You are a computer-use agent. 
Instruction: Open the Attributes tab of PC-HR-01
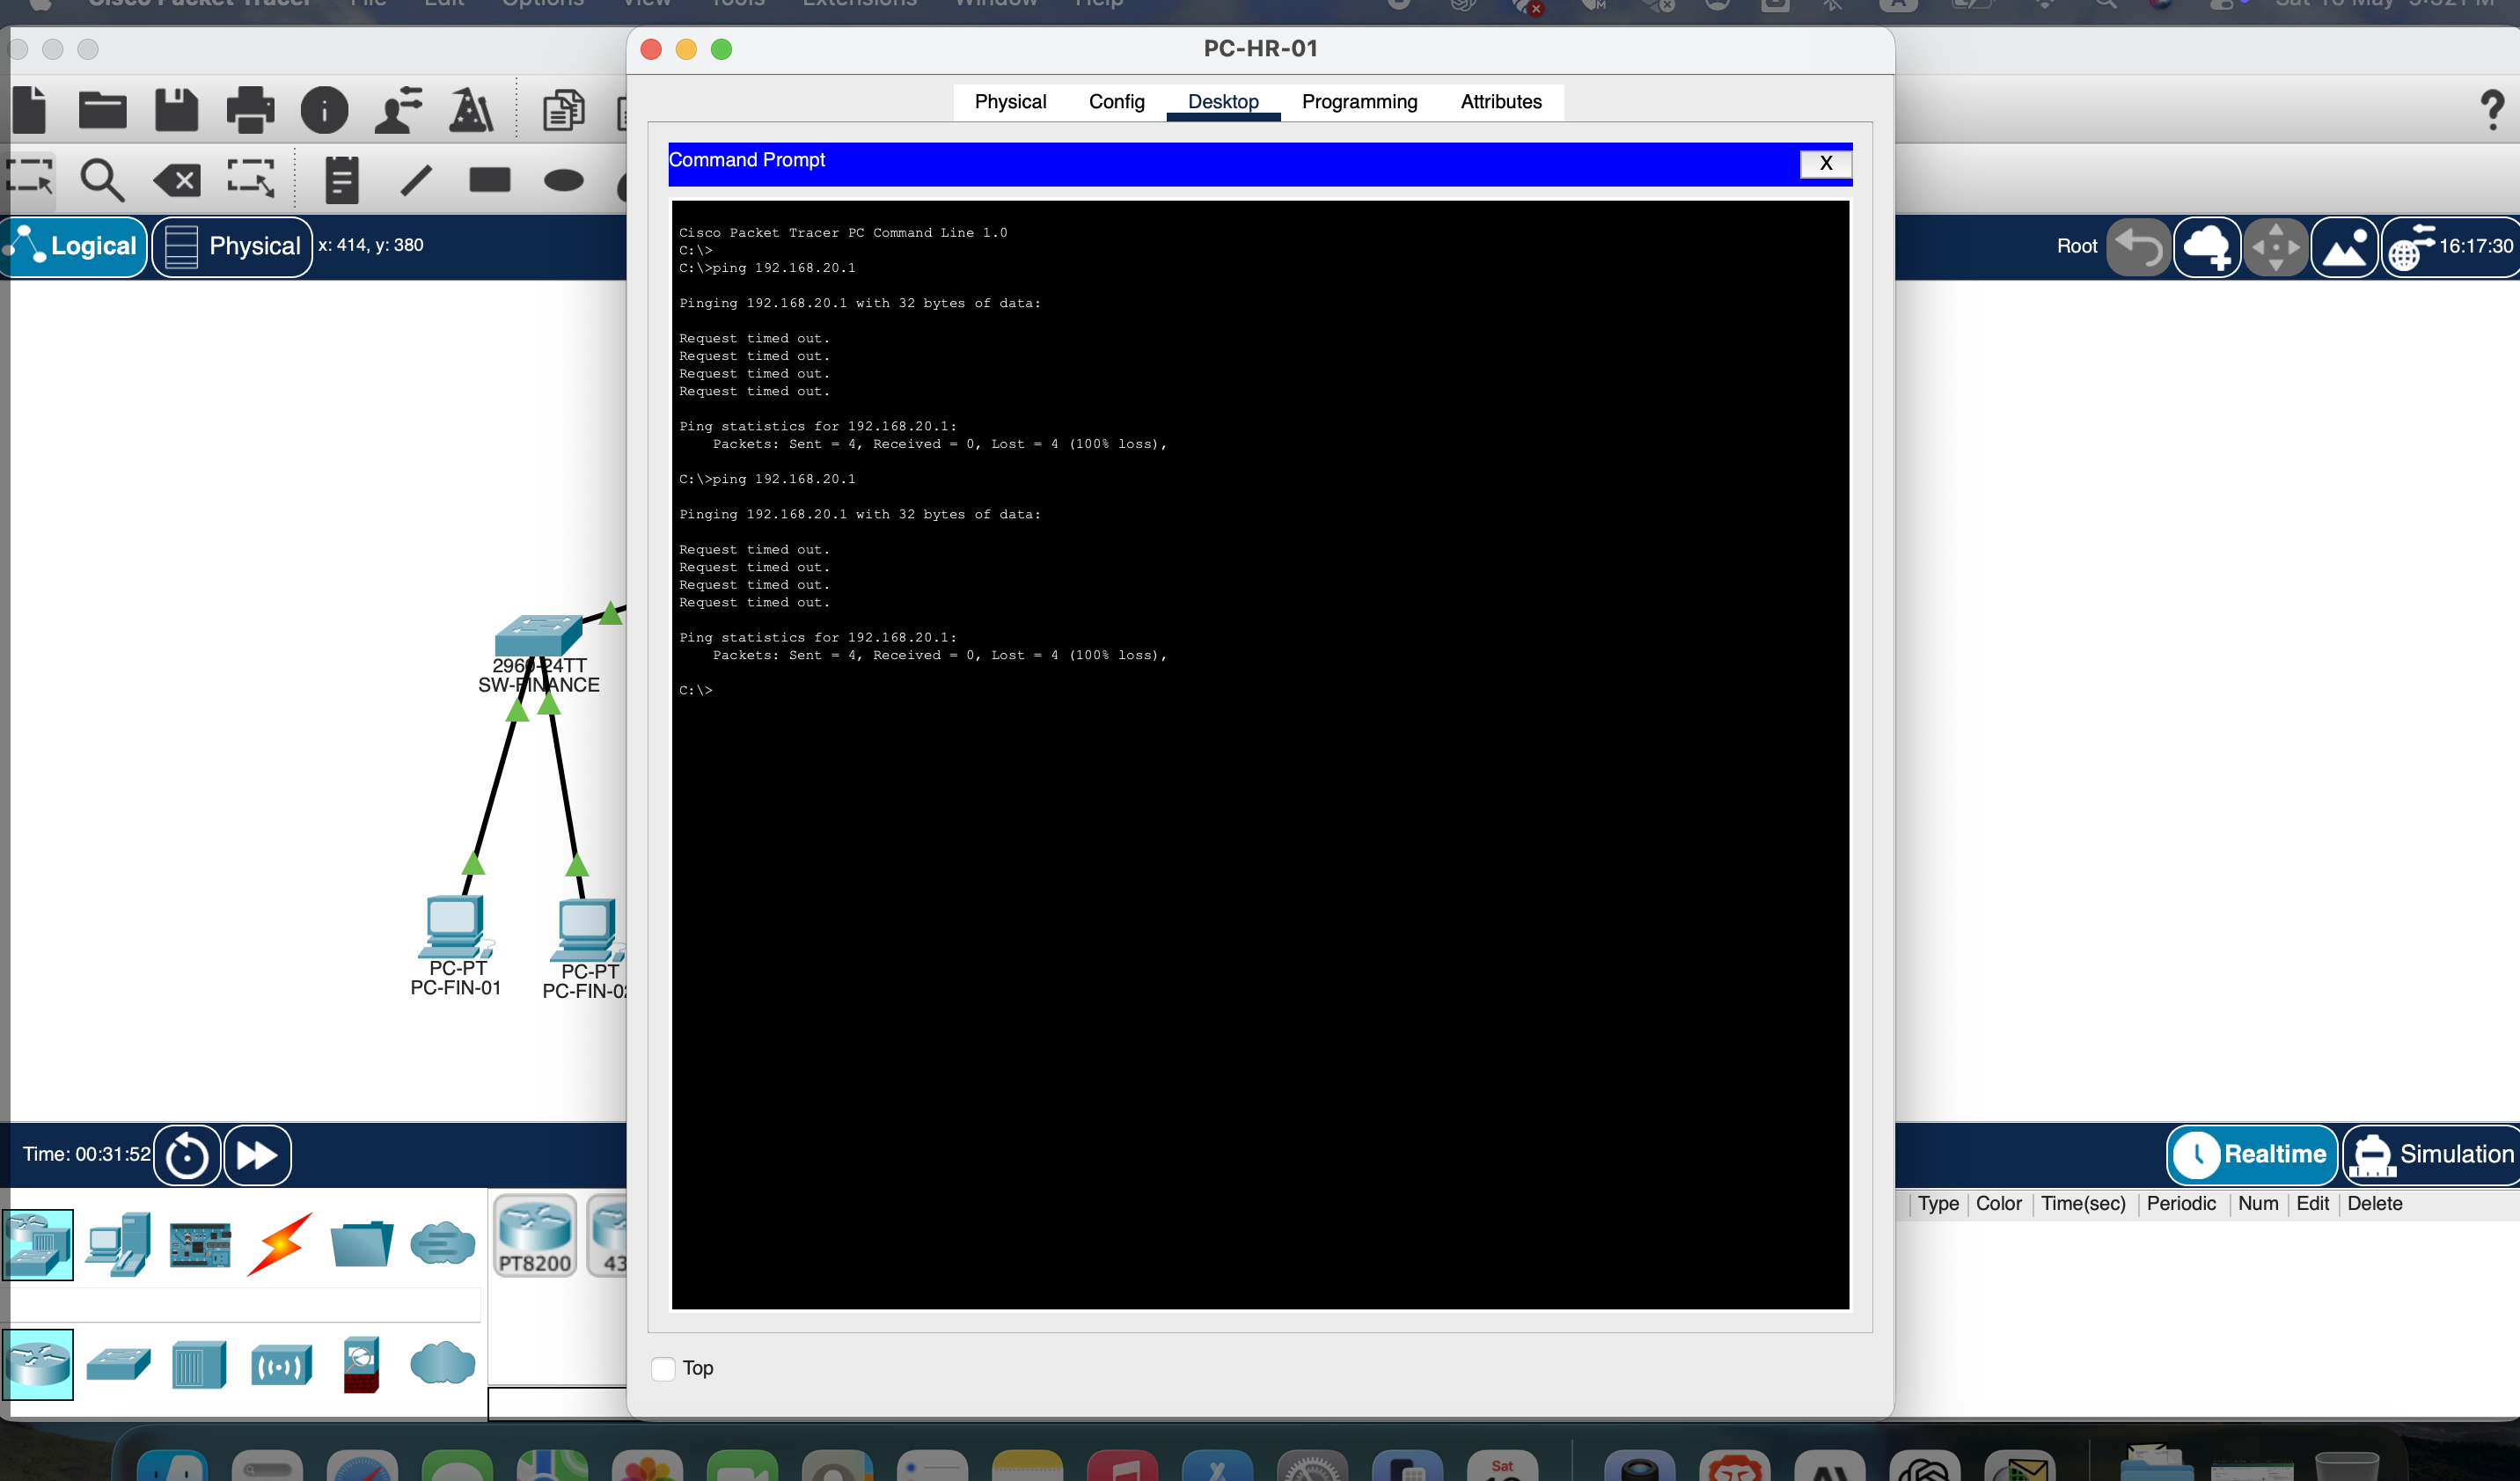click(1500, 102)
